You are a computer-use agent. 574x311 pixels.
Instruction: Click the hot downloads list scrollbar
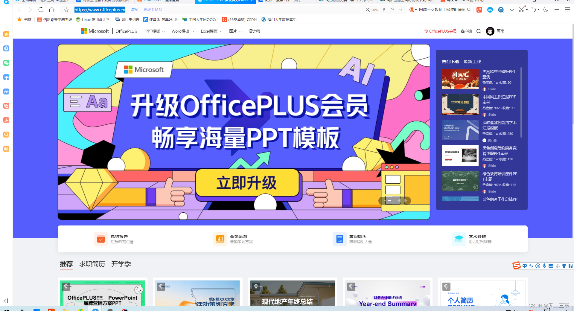click(x=521, y=102)
